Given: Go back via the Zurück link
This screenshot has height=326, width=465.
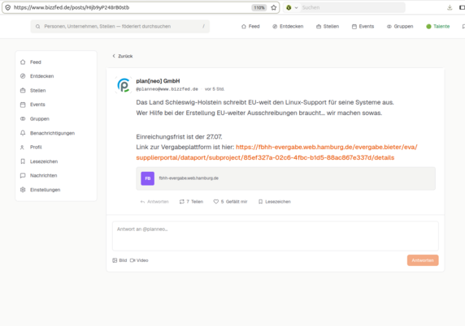Looking at the screenshot, I should tap(123, 56).
